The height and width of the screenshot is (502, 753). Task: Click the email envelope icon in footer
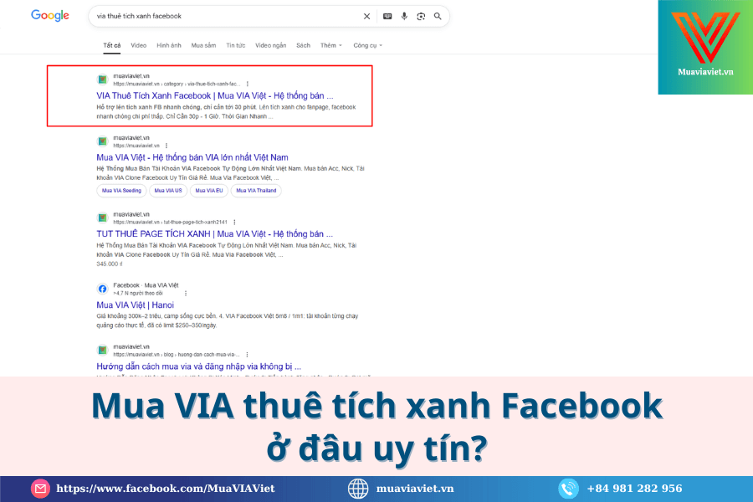point(40,489)
